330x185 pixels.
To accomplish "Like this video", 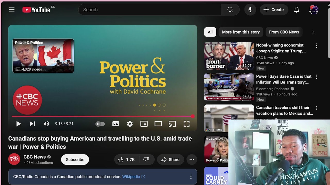I will [x=127, y=160].
